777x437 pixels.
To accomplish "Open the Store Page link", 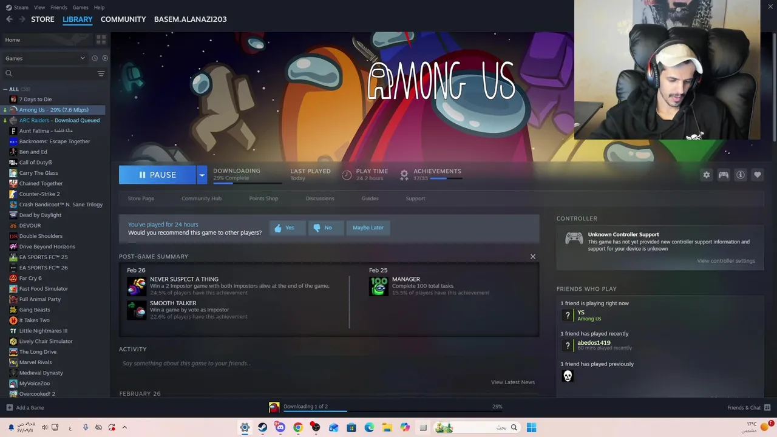I will [x=141, y=198].
